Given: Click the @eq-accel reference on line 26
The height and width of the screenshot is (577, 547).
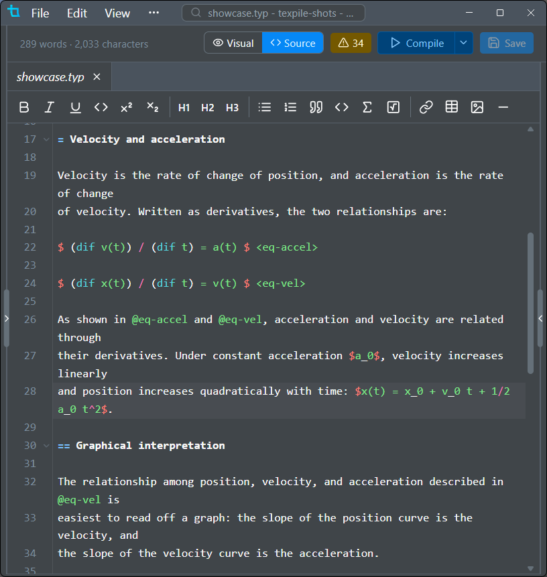Looking at the screenshot, I should 160,320.
